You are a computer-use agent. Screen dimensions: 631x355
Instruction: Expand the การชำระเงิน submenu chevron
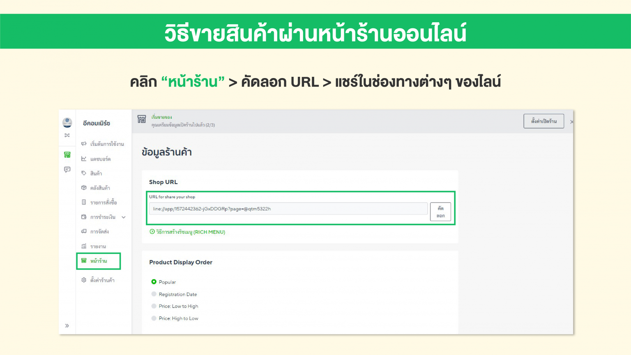click(124, 217)
